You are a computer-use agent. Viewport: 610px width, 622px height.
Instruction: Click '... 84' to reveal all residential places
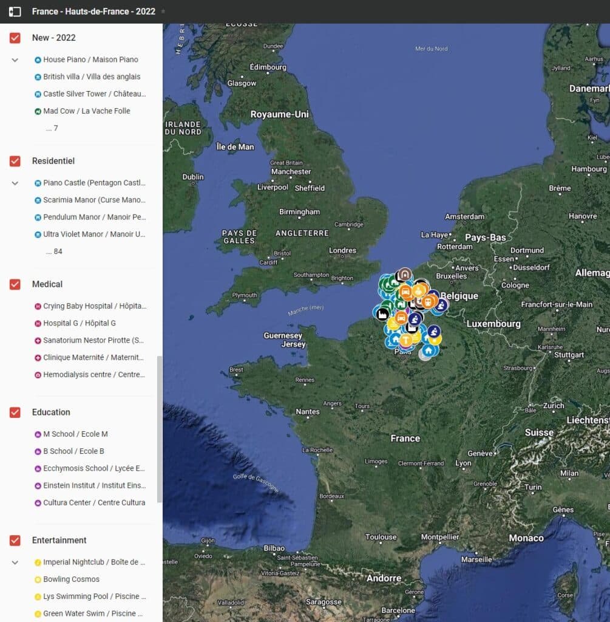(x=53, y=251)
